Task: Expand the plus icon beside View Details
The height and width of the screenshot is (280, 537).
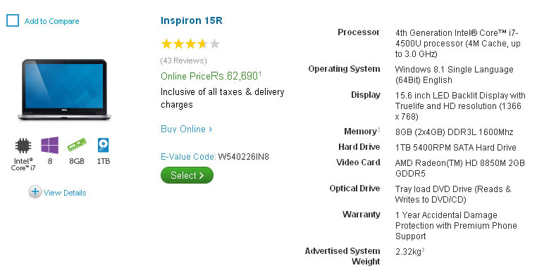Action: click(35, 192)
